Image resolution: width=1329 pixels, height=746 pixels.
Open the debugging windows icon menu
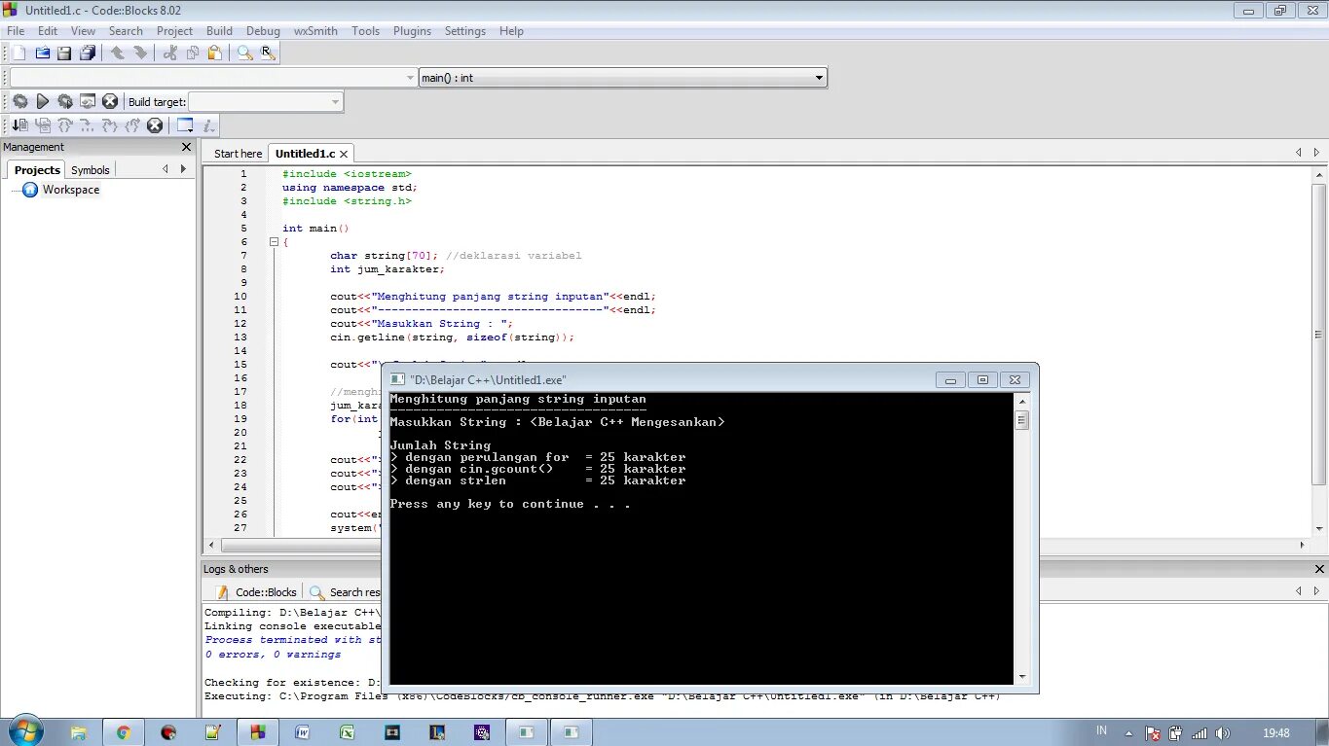(x=185, y=125)
